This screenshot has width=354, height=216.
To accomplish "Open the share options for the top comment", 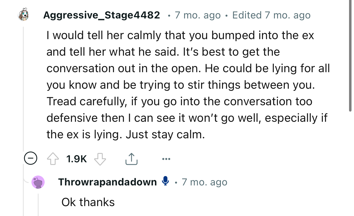I will tap(132, 158).
